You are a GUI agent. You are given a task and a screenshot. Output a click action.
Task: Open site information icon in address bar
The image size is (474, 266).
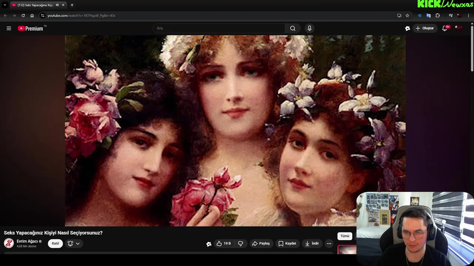(43, 16)
